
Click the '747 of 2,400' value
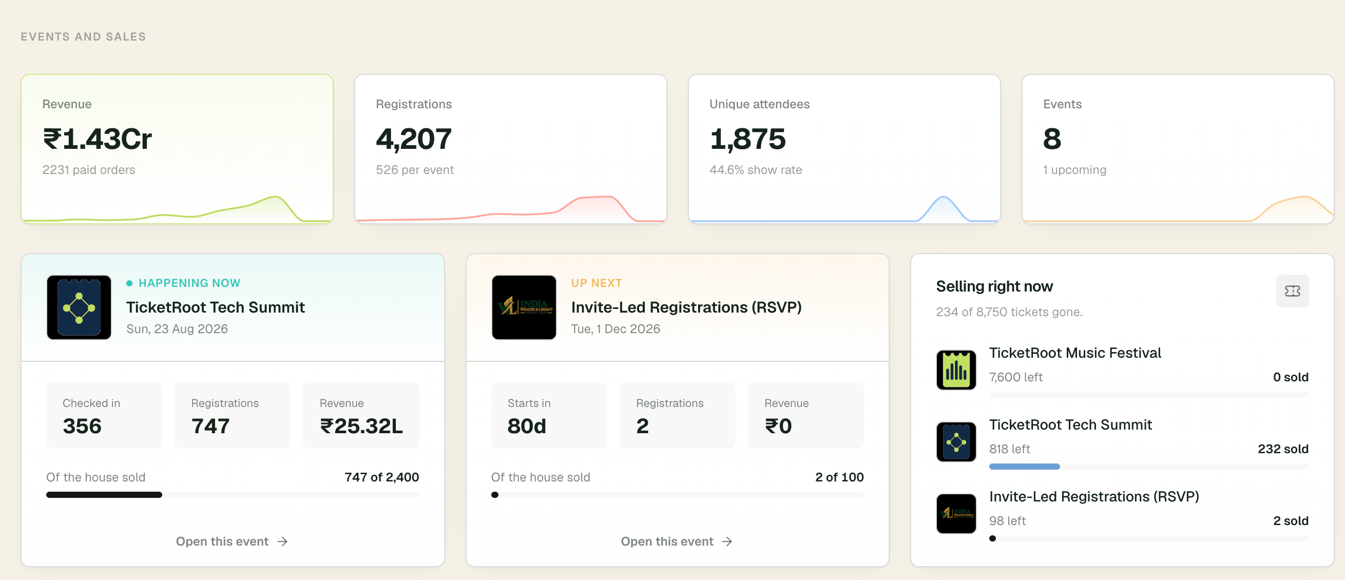[381, 477]
